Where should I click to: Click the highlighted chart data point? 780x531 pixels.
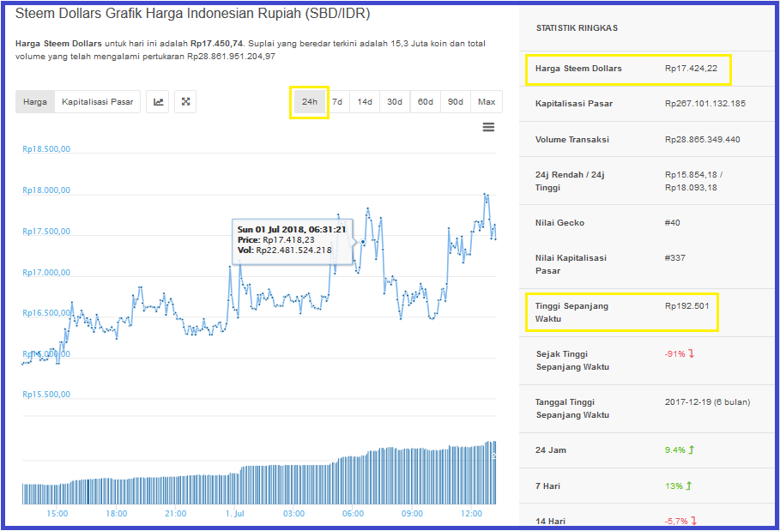(363, 242)
